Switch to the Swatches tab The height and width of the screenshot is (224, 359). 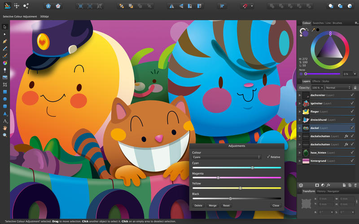point(318,23)
